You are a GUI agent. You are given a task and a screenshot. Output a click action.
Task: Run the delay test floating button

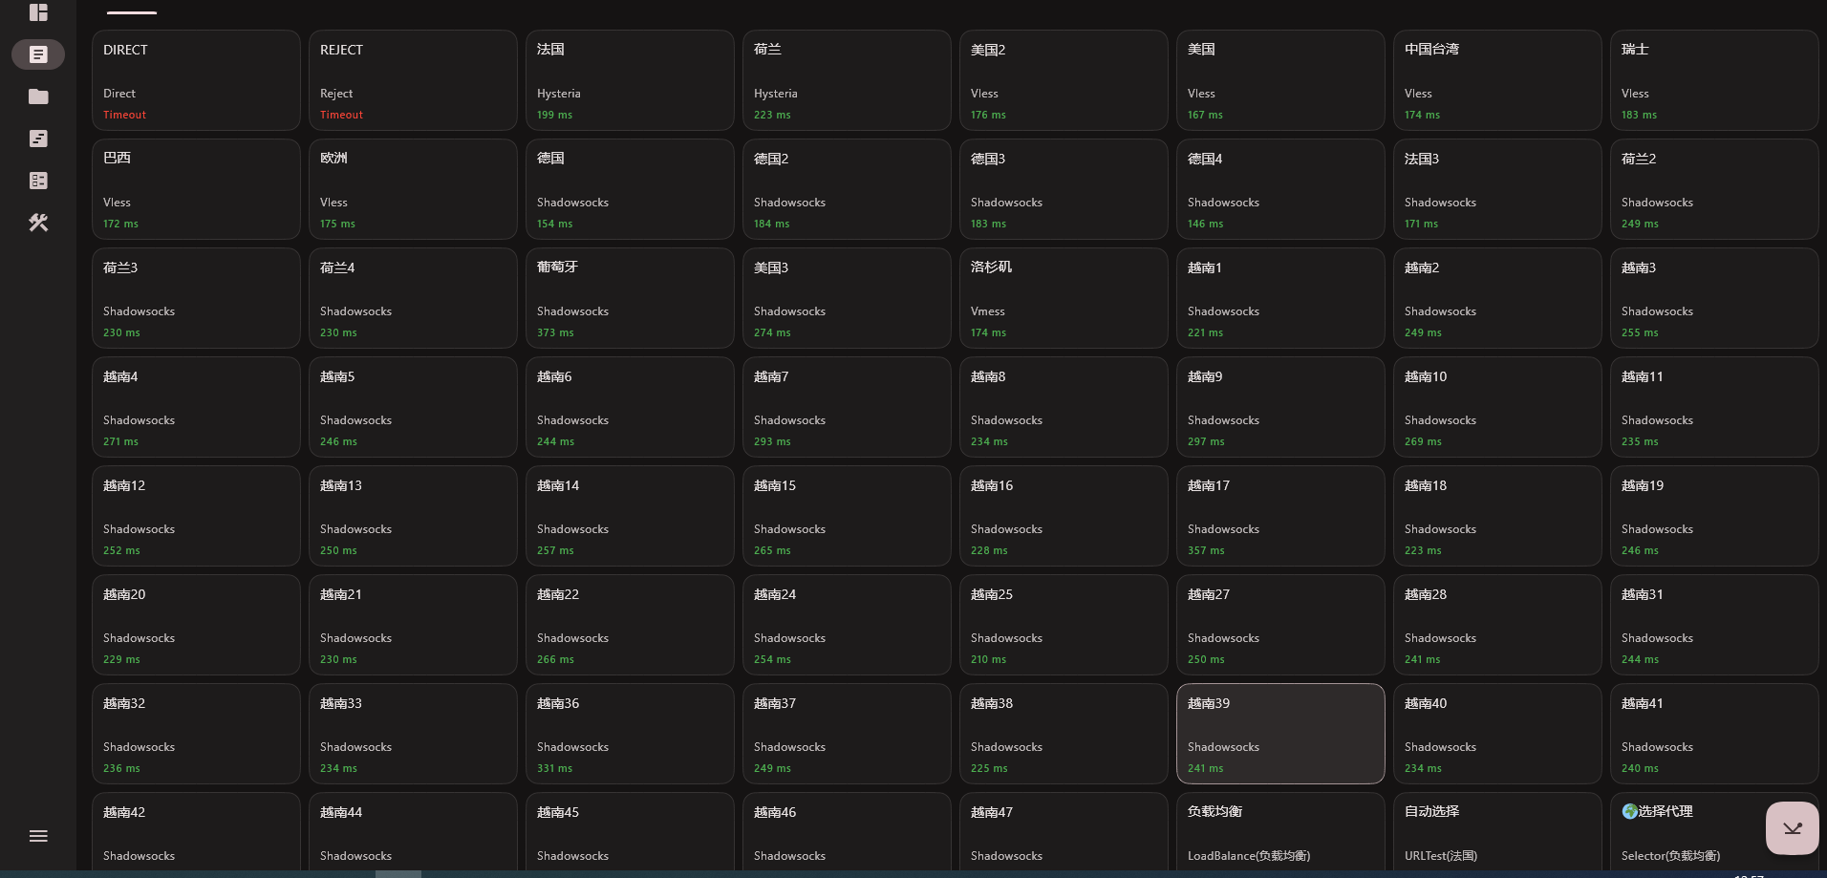[x=1792, y=828]
